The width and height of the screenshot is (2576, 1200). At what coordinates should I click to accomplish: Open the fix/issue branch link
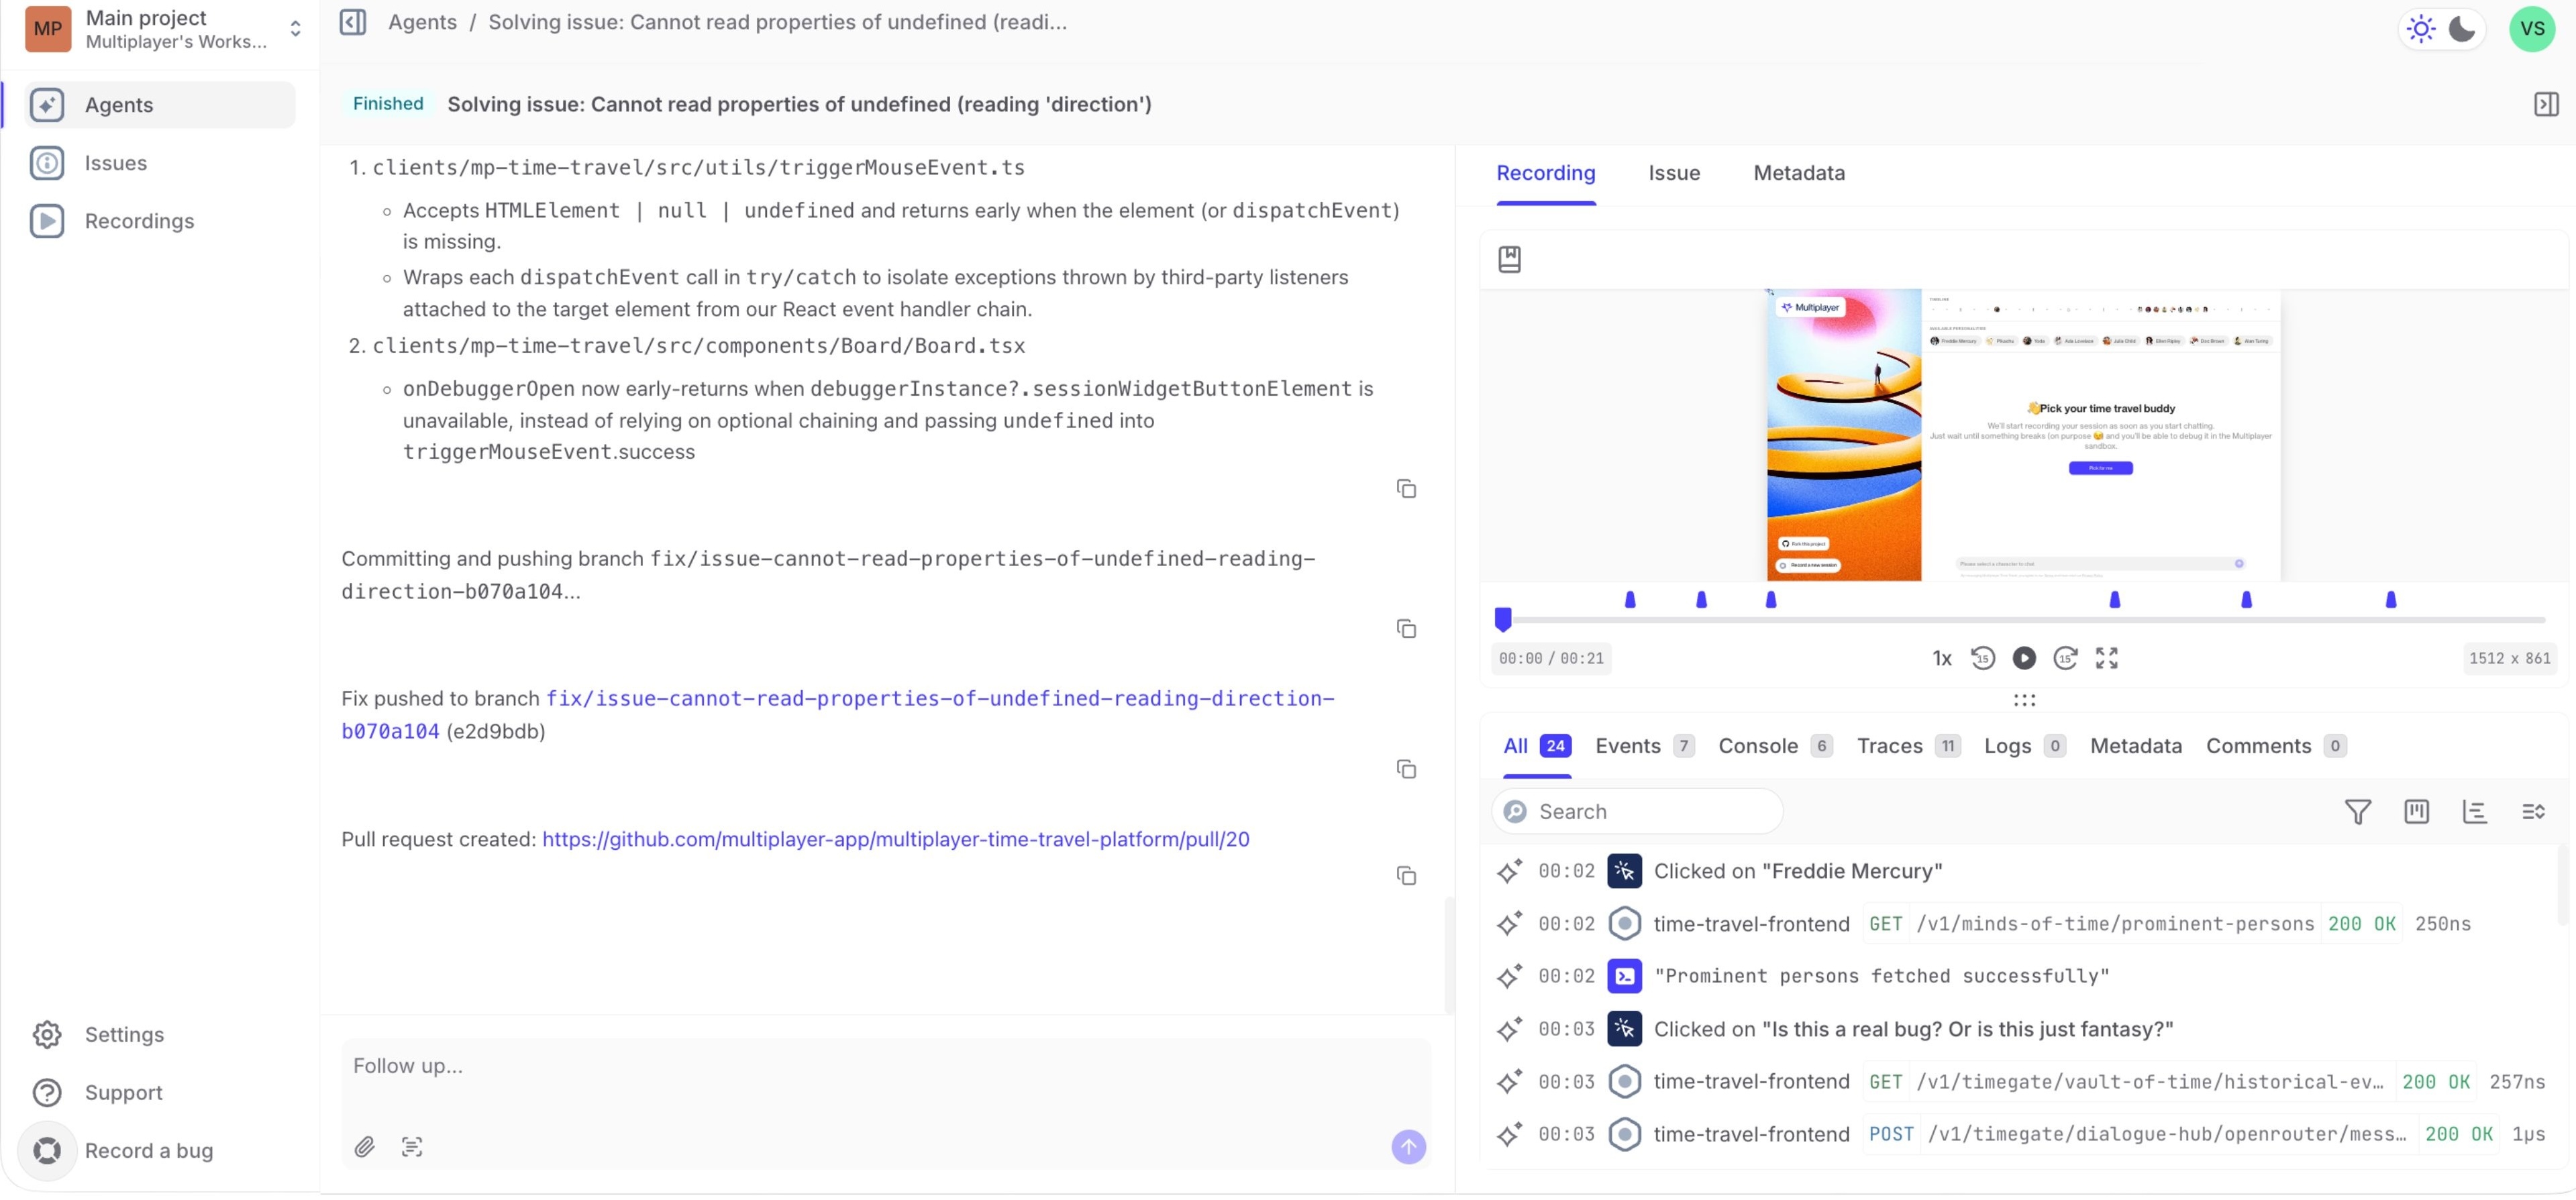[x=838, y=715]
